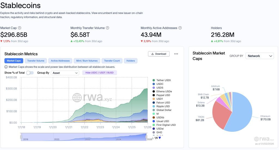Go to previous legend page arrow
The height and width of the screenshot is (150, 279).
pyautogui.click(x=153, y=138)
